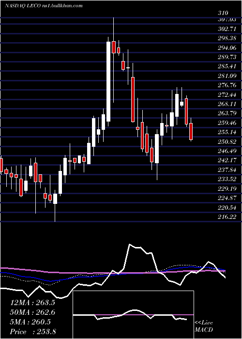242x339 pixels.
Task: Click the 'Price : 253.8' reading
Action: [33, 332]
